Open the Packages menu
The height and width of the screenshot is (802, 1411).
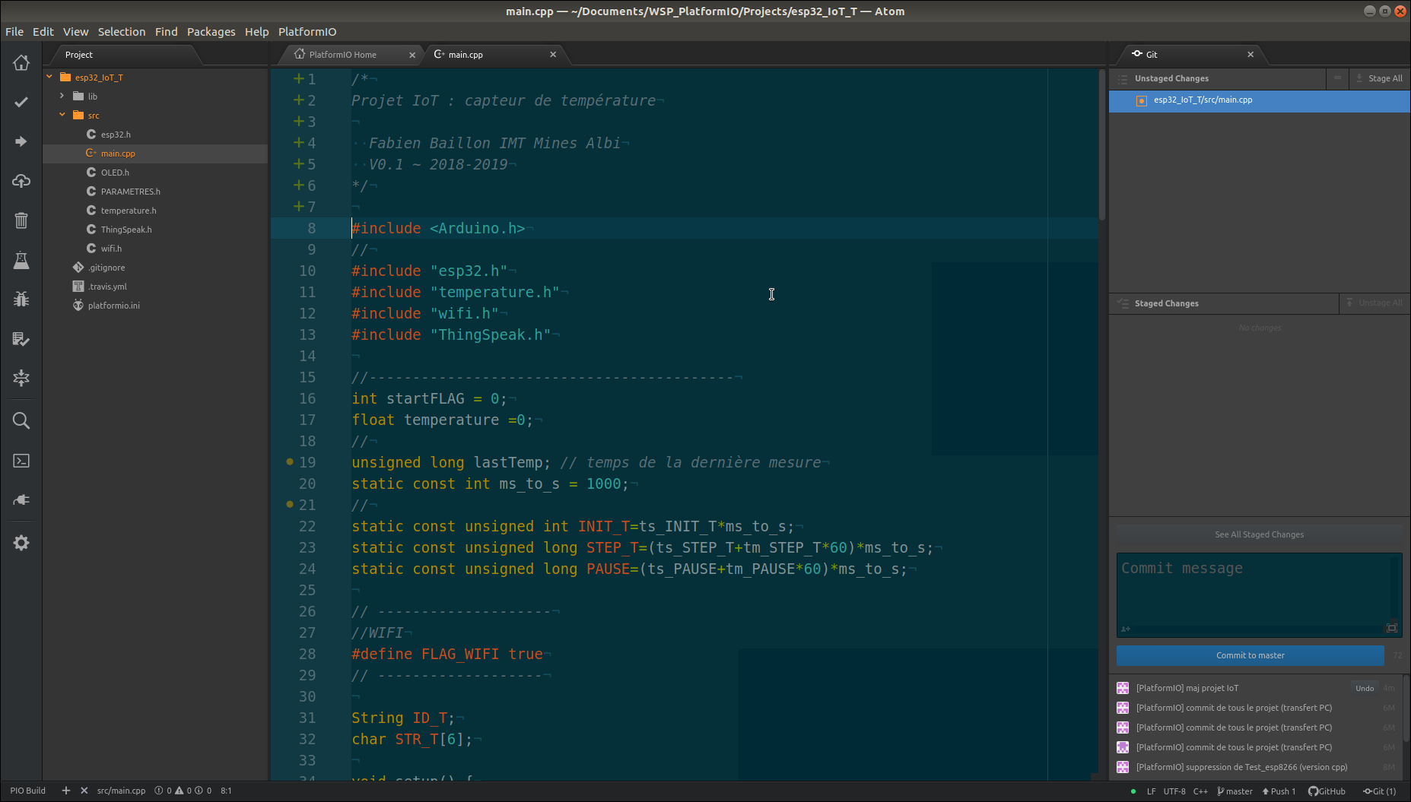[x=211, y=32]
